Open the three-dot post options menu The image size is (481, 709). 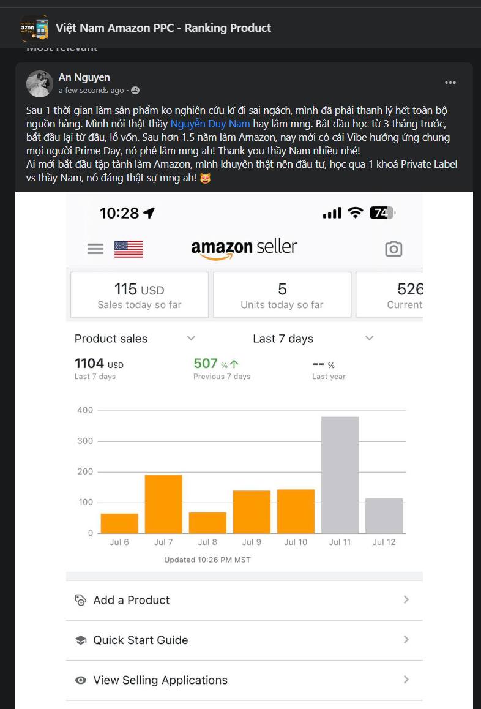(450, 83)
